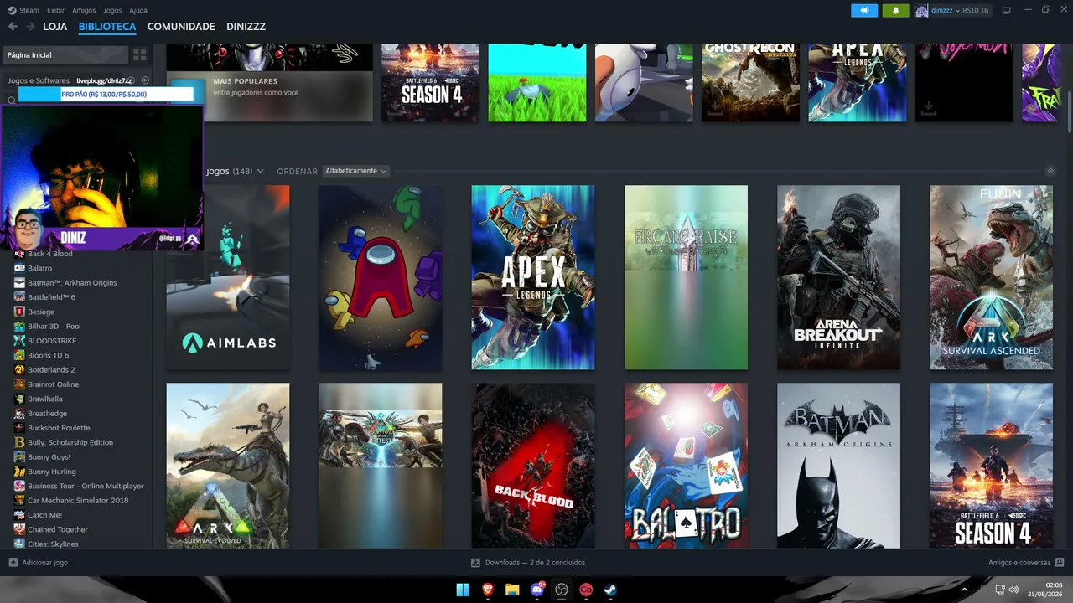Open the Arena Breakout Infinite cover
The width and height of the screenshot is (1073, 603).
838,277
